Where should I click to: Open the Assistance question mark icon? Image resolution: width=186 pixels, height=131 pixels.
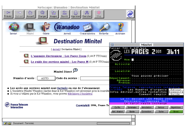tap(120, 27)
